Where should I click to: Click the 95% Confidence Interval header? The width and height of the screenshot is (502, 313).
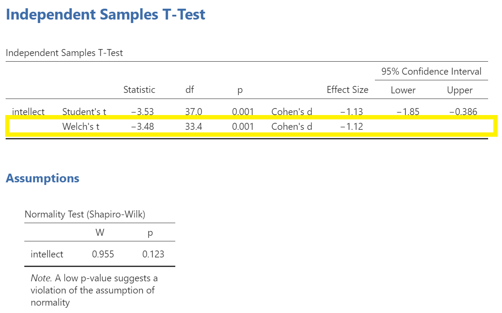point(431,72)
